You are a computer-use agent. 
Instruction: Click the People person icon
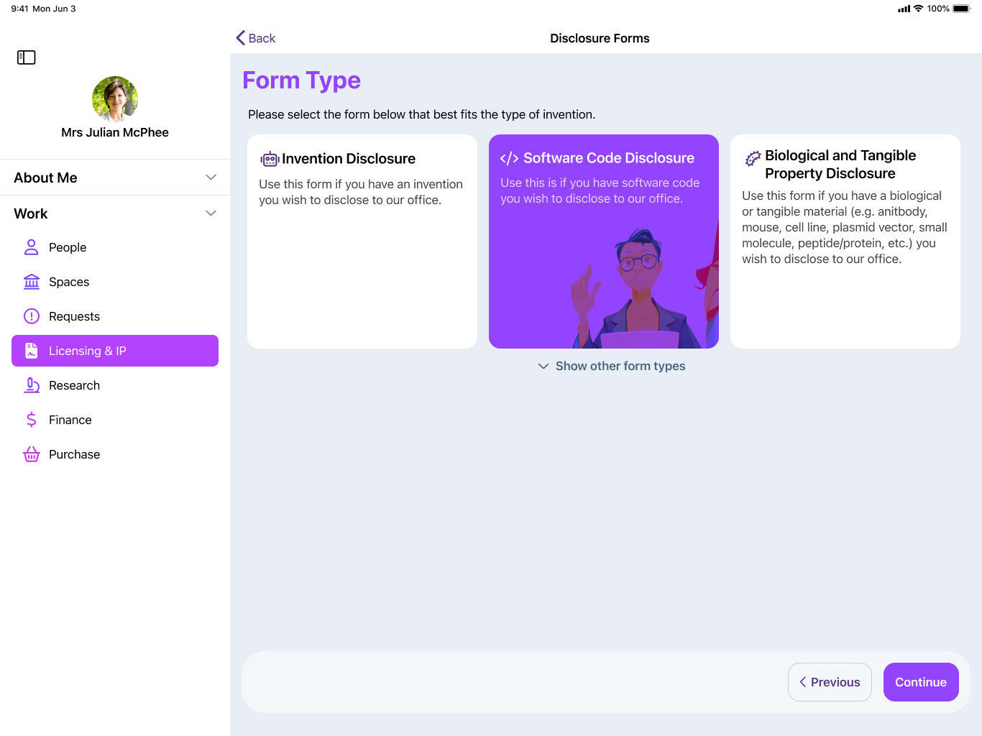[x=32, y=247]
